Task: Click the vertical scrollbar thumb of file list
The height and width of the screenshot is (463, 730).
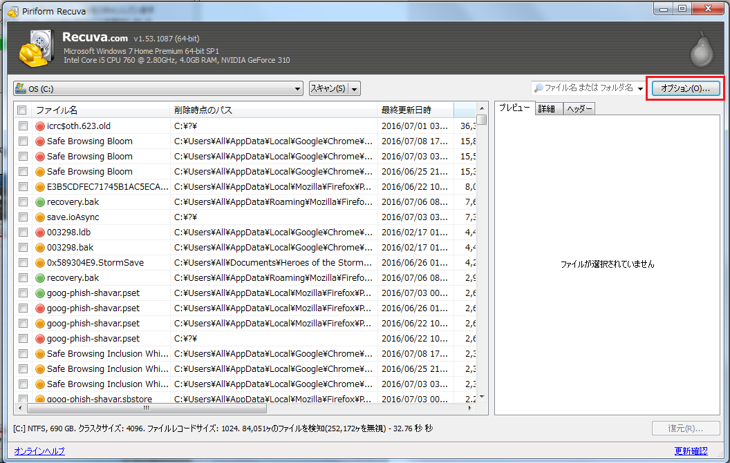Action: [482, 120]
